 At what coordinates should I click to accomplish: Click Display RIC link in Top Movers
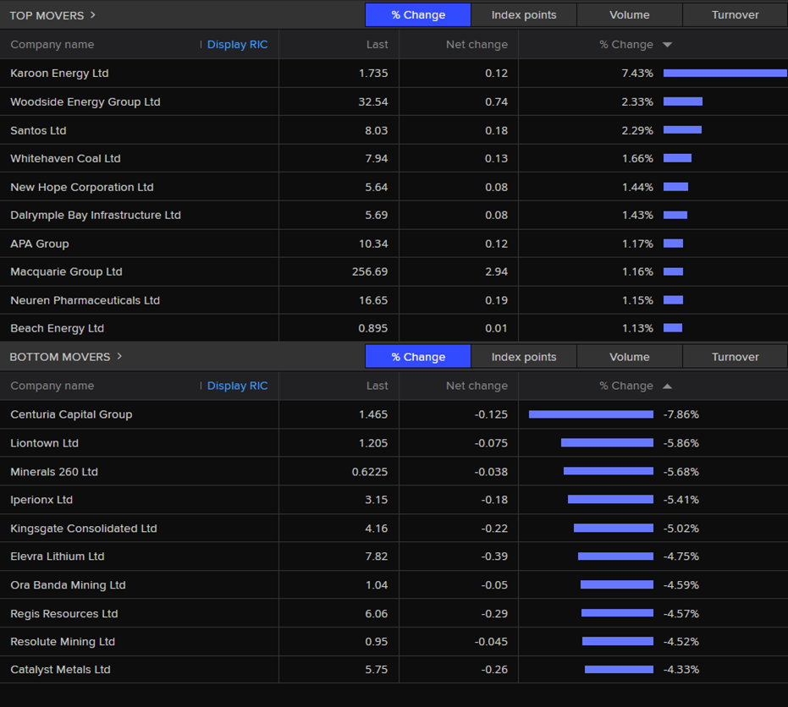pos(237,45)
